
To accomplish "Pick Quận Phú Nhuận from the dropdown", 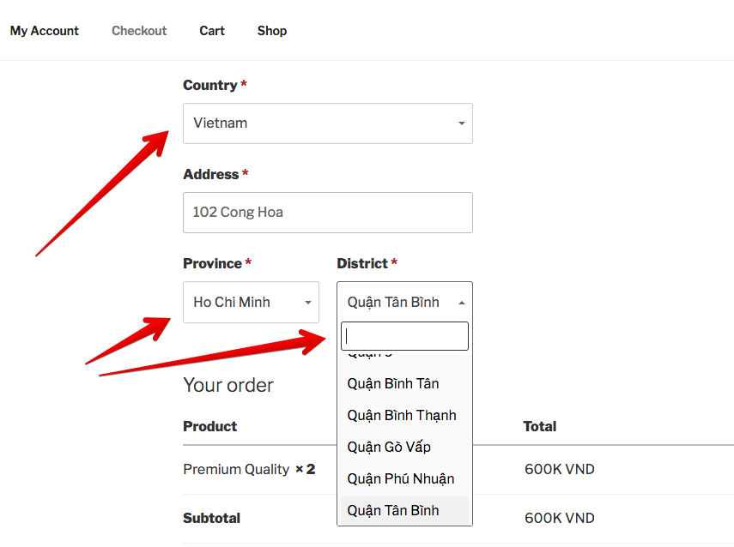I will click(401, 478).
